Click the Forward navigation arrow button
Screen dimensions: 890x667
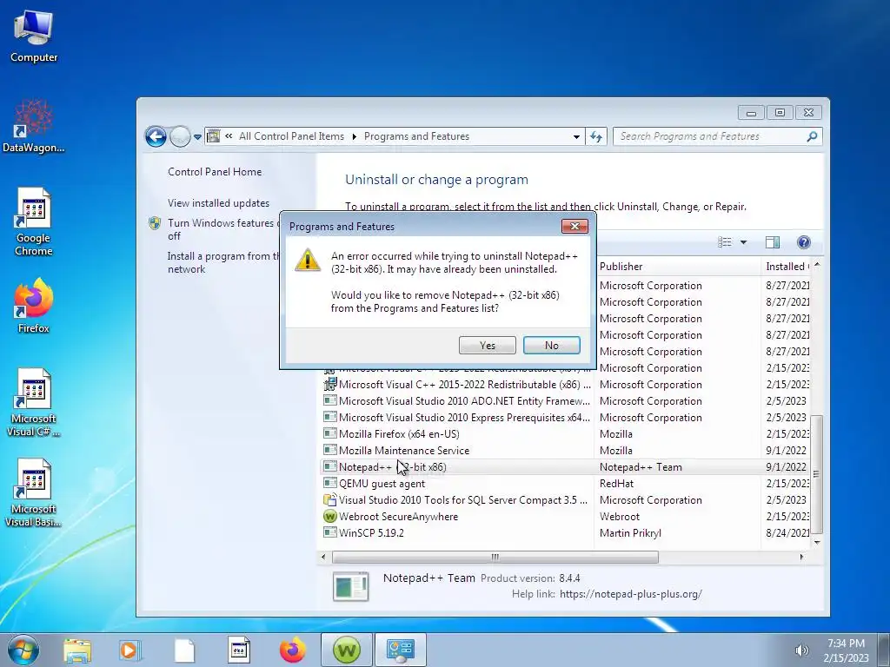coord(180,136)
